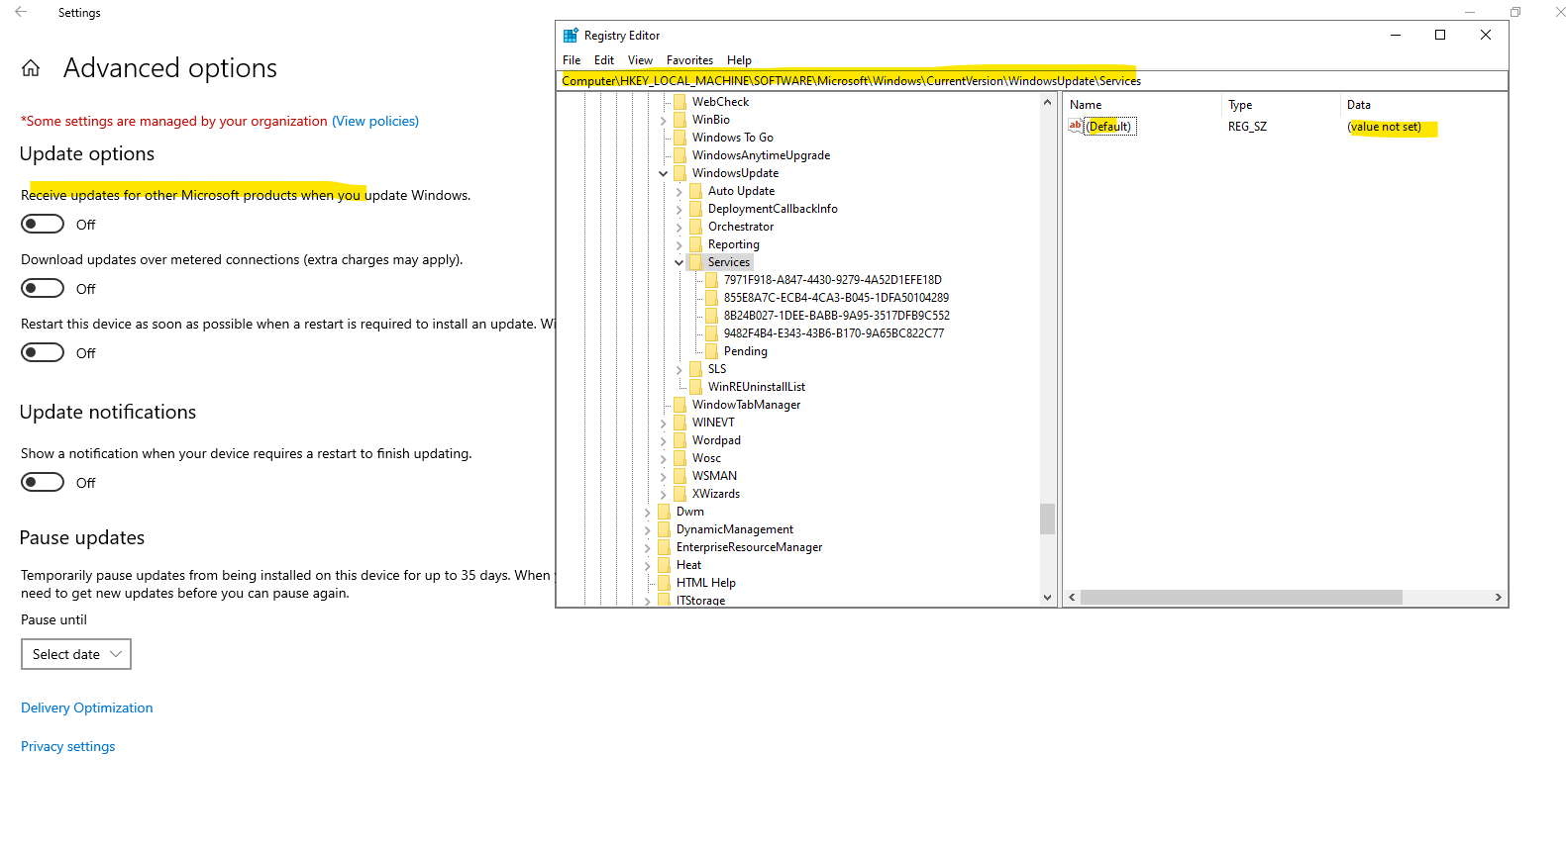Select the (Default) registry value entry
Viewport: 1566px width, 850px height.
pos(1109,126)
